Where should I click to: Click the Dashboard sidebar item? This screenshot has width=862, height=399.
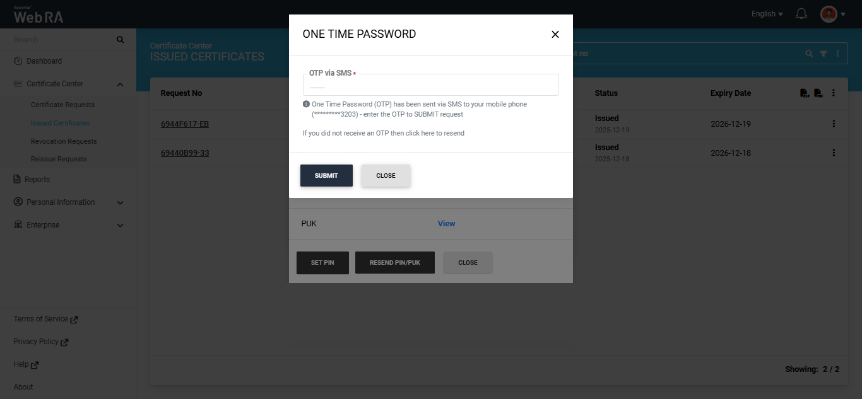[44, 61]
